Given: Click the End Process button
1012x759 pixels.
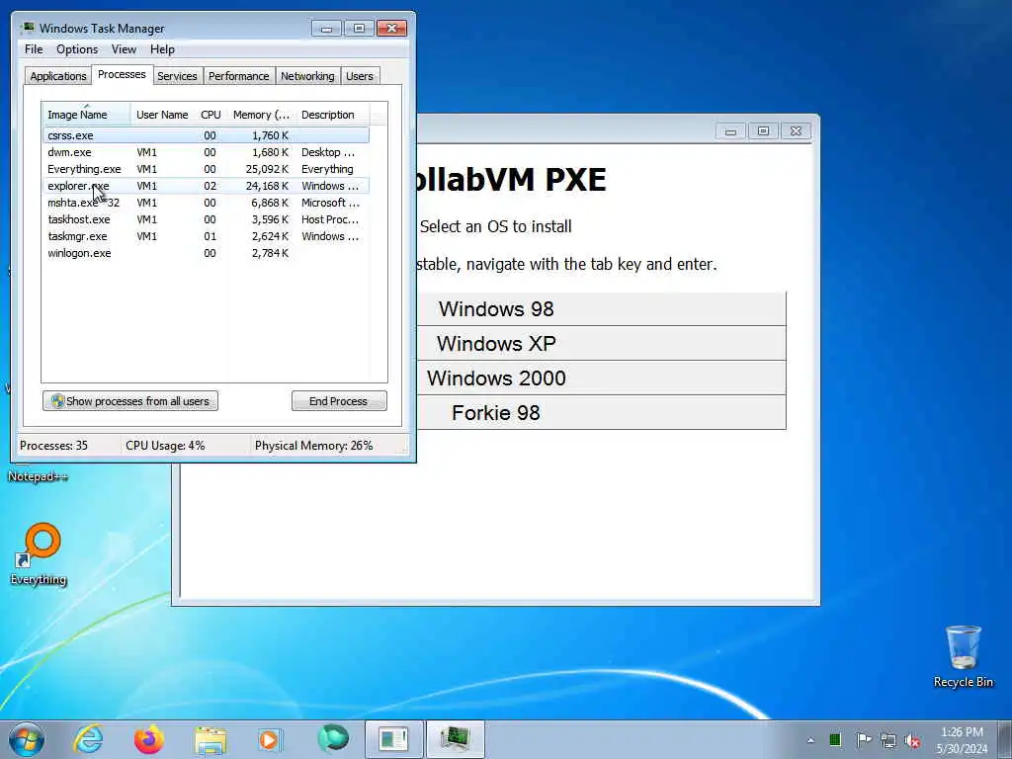Looking at the screenshot, I should [339, 401].
